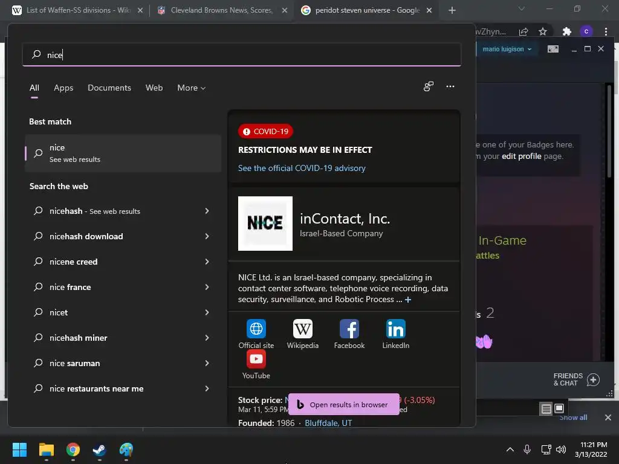Dismiss Steam downloads bar with X
The height and width of the screenshot is (464, 619).
(608, 417)
